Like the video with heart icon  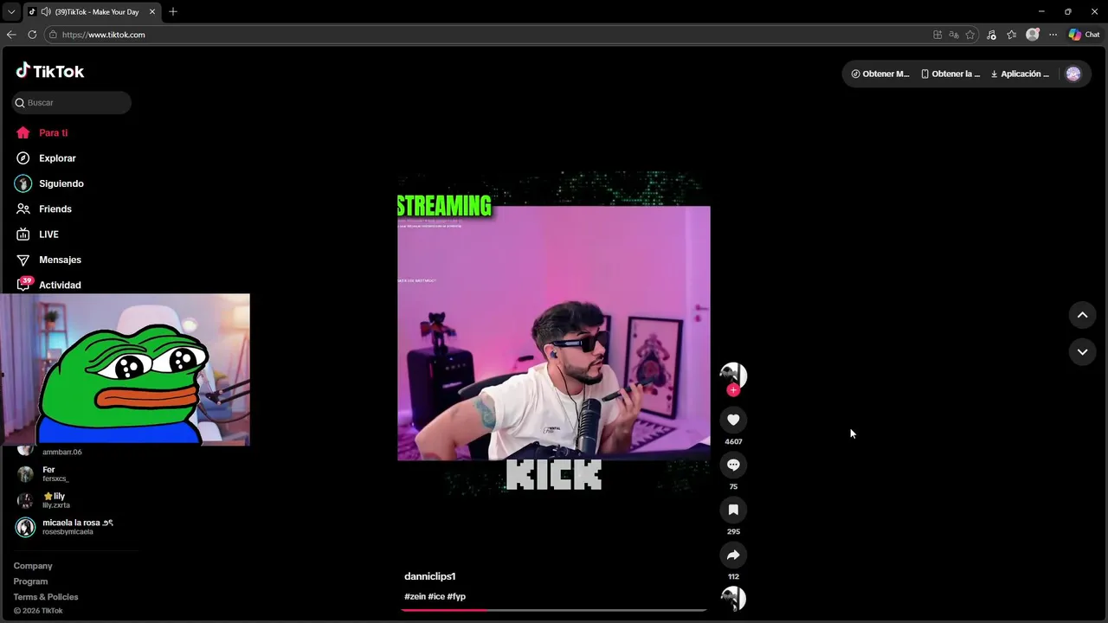(733, 420)
